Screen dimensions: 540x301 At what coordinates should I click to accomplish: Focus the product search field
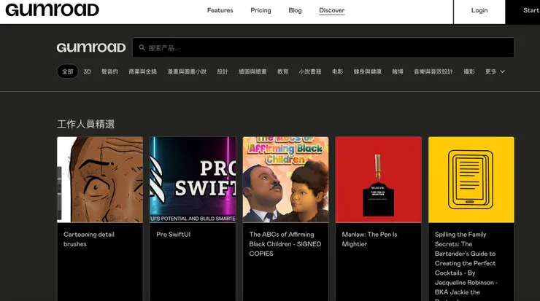(x=323, y=47)
